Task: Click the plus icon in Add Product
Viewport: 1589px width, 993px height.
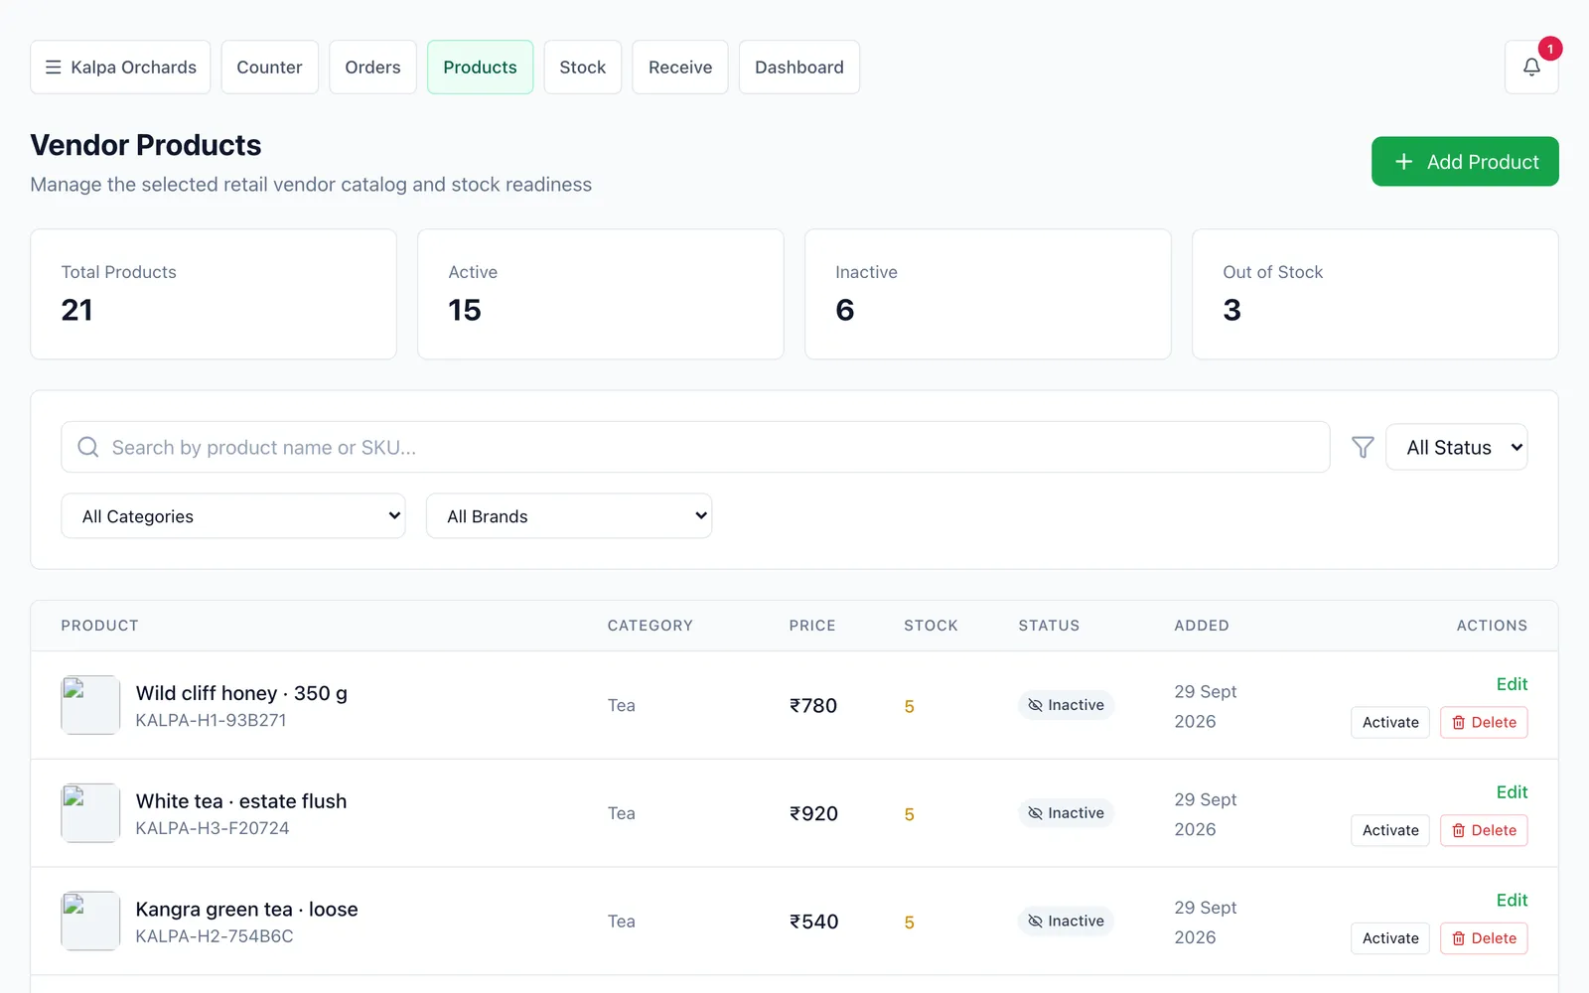Action: 1403,161
